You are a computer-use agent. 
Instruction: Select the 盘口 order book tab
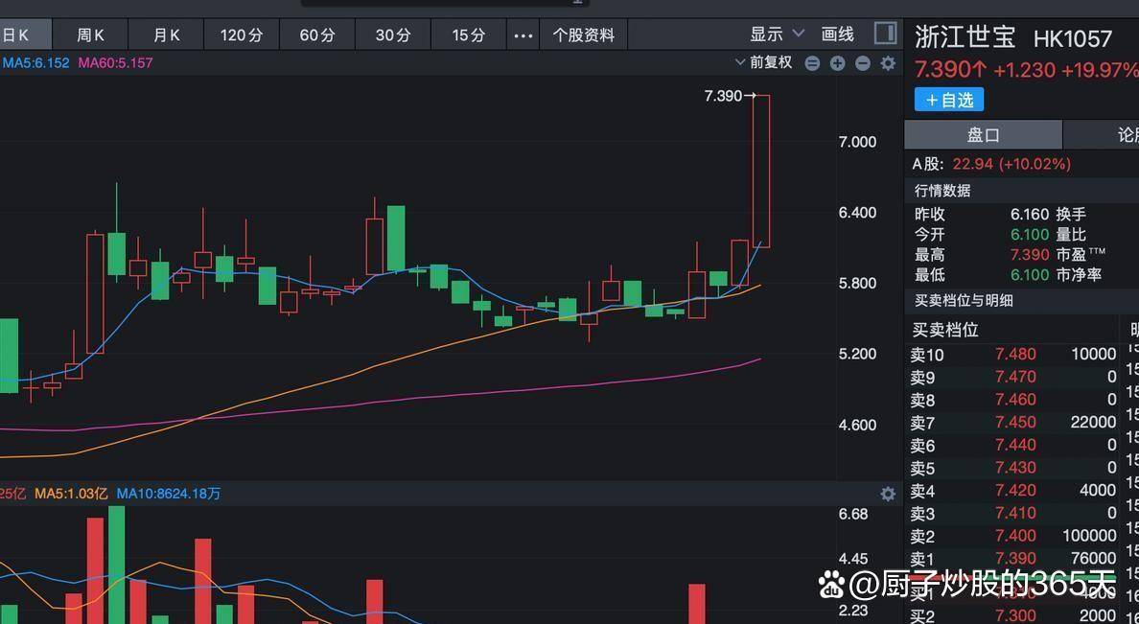[x=983, y=135]
